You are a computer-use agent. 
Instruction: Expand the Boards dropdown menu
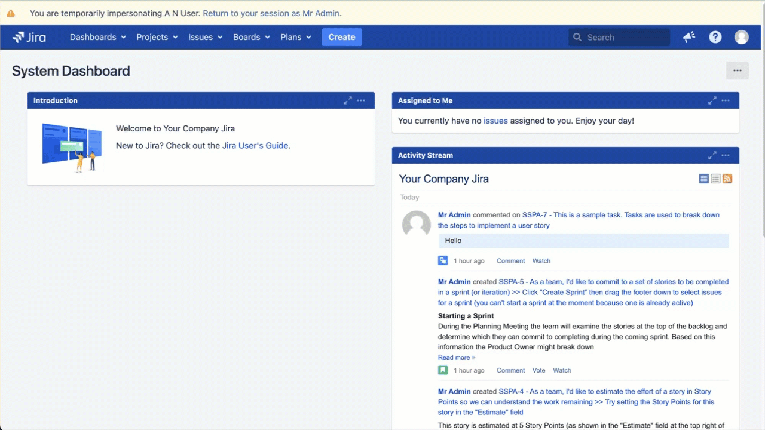[x=252, y=37]
